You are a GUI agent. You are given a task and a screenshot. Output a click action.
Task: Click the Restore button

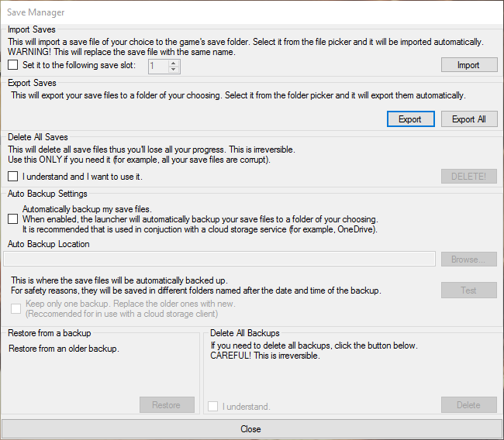point(167,405)
